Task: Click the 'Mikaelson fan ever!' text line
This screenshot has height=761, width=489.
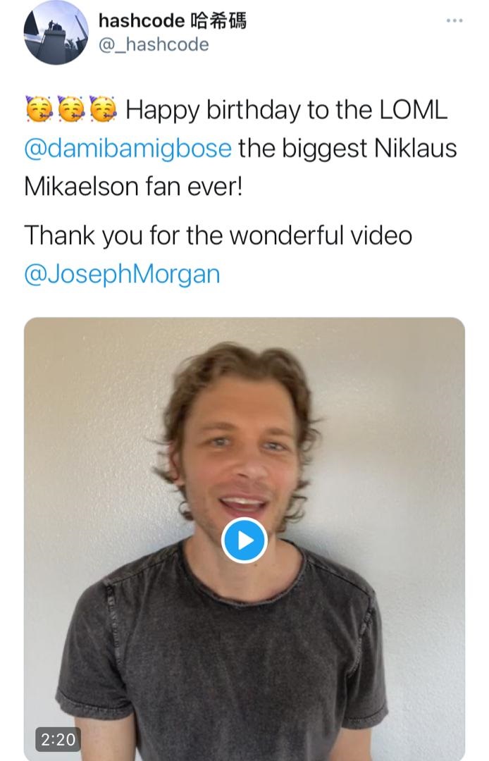Action: pyautogui.click(x=133, y=186)
